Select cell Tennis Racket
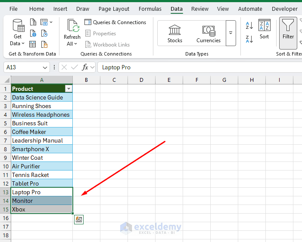The height and width of the screenshot is (242, 302). (x=42, y=175)
